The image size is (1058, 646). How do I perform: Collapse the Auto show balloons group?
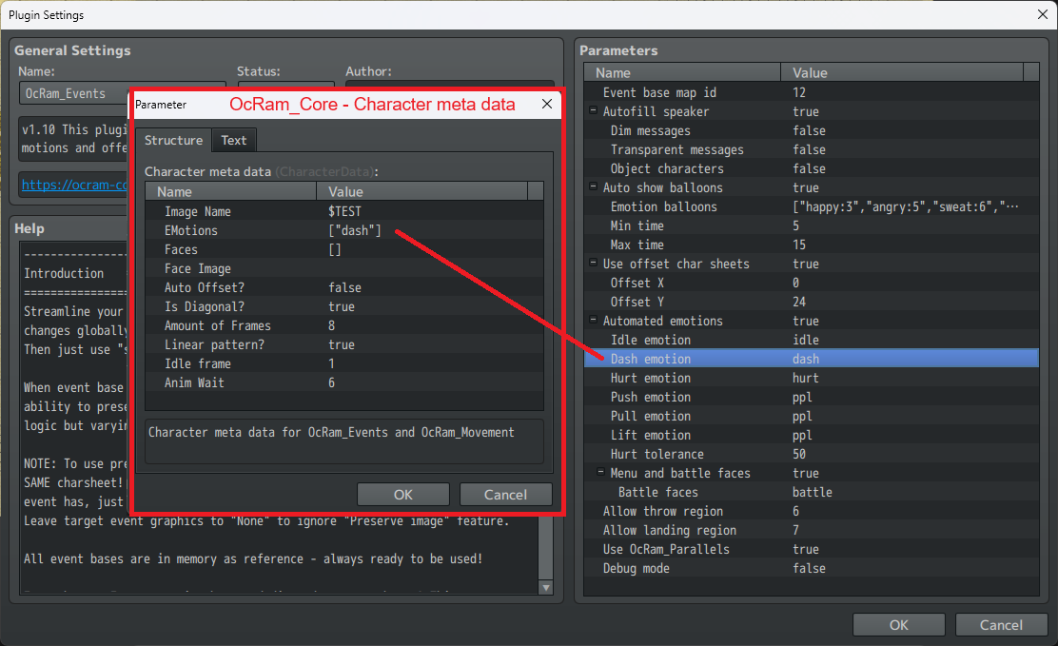point(593,186)
